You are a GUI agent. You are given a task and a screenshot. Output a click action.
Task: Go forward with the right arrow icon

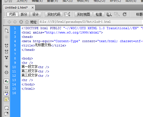pyautogui.click(x=15, y=22)
